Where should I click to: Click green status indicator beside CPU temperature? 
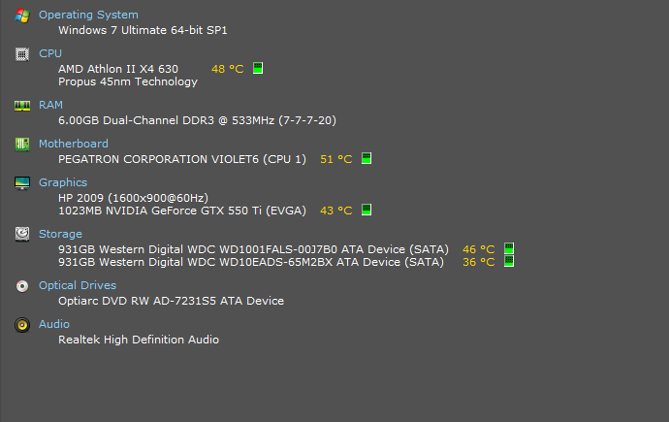258,68
